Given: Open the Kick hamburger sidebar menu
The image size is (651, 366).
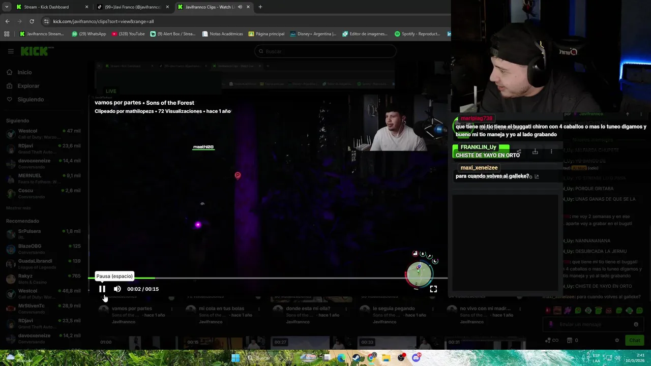Looking at the screenshot, I should tap(11, 51).
